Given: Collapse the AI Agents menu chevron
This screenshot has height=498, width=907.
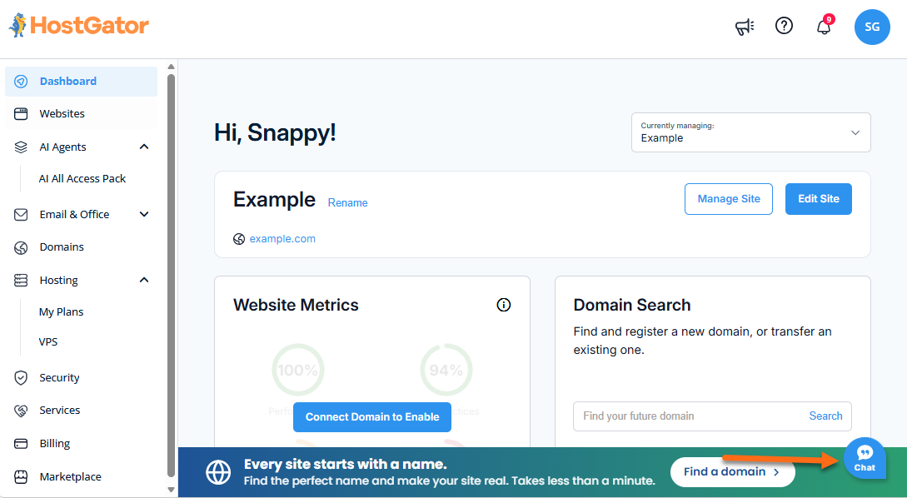Looking at the screenshot, I should click(x=145, y=147).
